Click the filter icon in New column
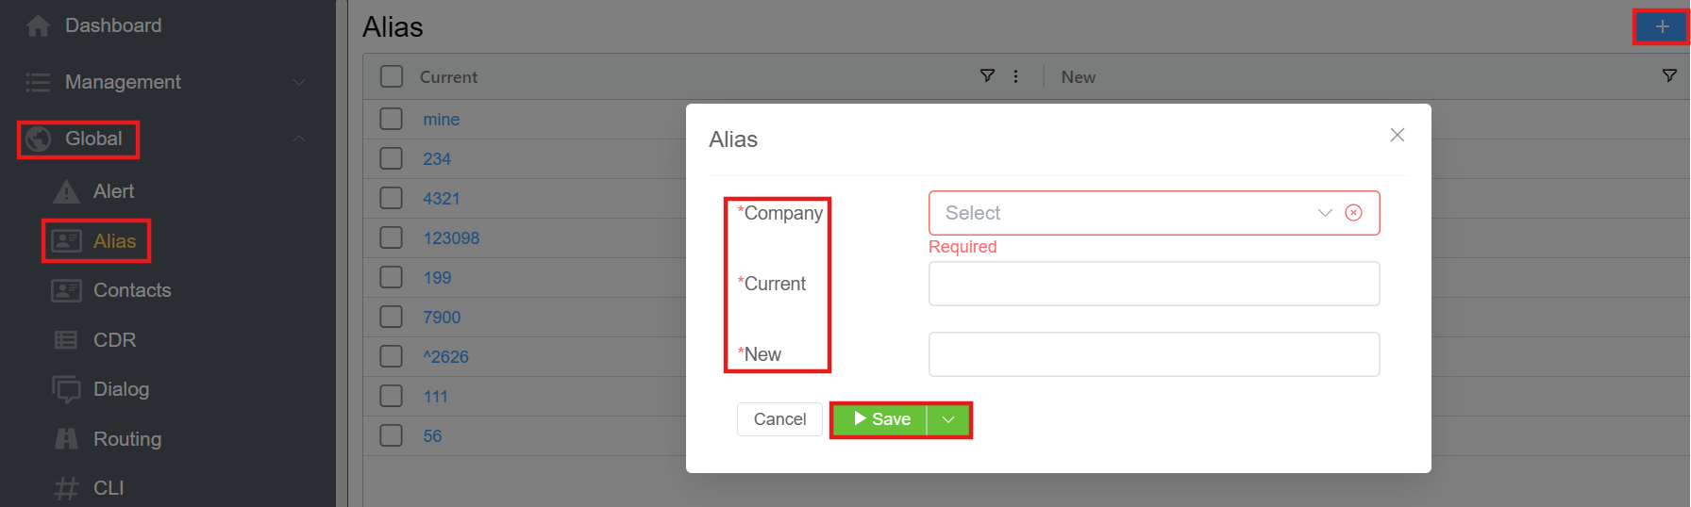The width and height of the screenshot is (1691, 507). pyautogui.click(x=1669, y=76)
